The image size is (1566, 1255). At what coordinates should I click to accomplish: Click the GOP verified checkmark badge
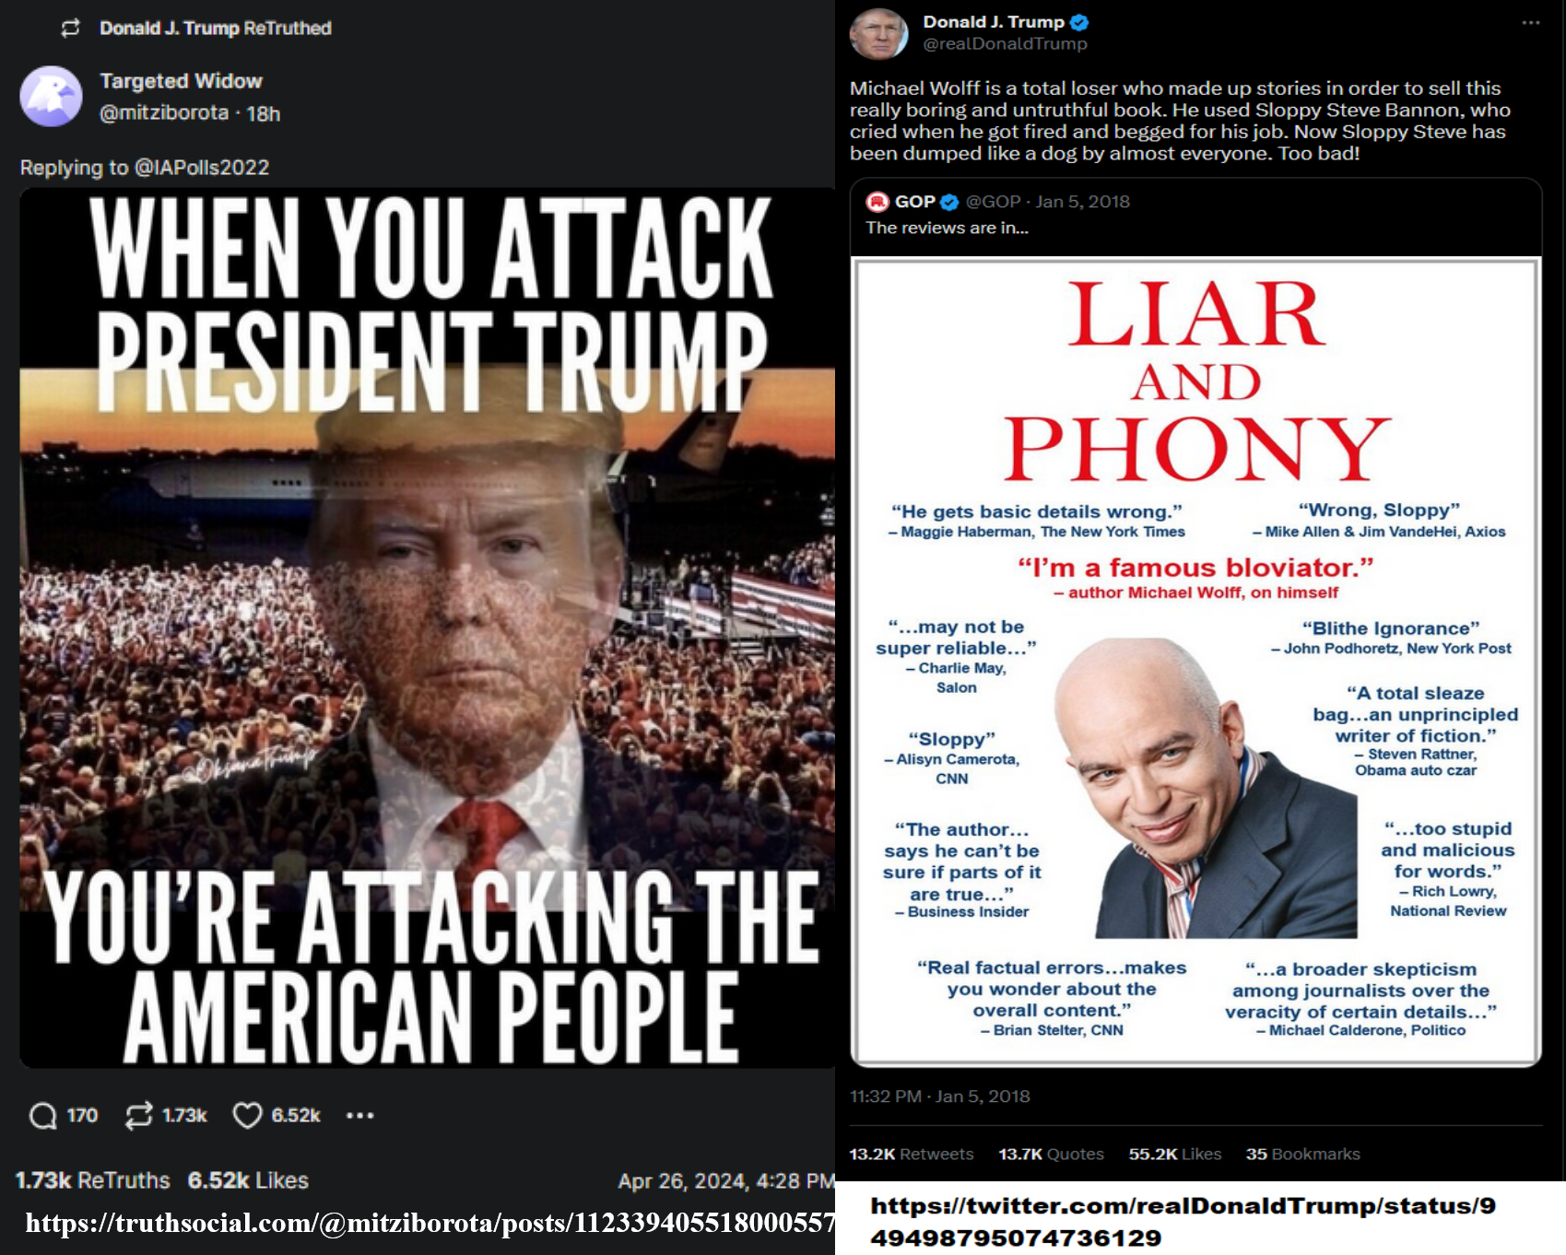pos(949,202)
